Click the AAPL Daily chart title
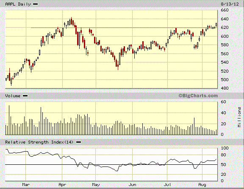The width and height of the screenshot is (244, 189). [x=18, y=4]
